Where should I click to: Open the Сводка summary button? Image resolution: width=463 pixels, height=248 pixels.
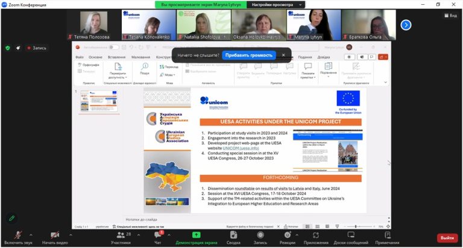pos(233,238)
